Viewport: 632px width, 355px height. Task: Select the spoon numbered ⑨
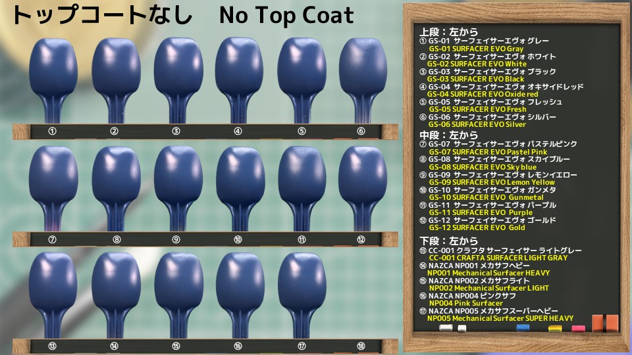pyautogui.click(x=178, y=189)
